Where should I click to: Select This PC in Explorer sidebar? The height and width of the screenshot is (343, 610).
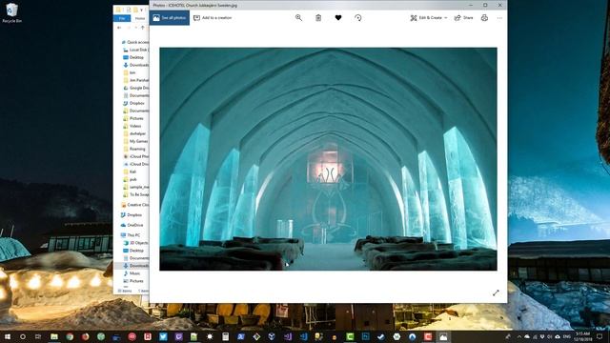[131, 235]
